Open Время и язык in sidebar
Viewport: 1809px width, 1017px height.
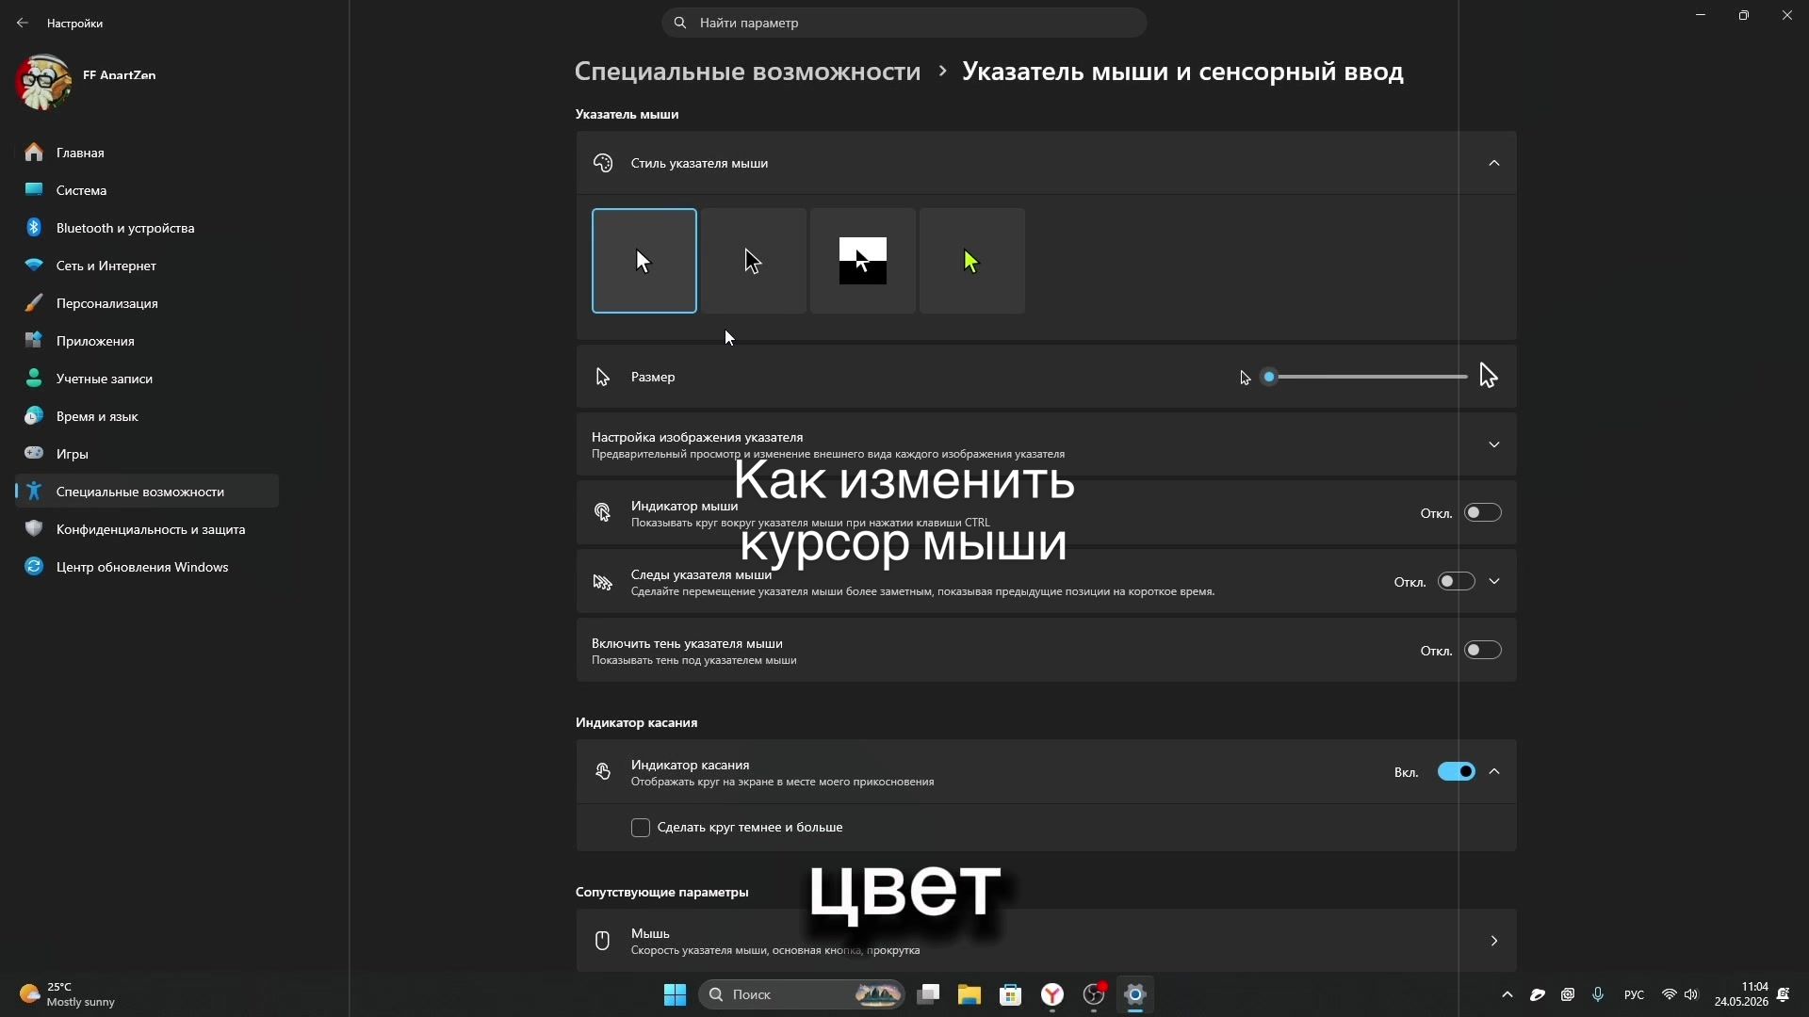point(147,416)
